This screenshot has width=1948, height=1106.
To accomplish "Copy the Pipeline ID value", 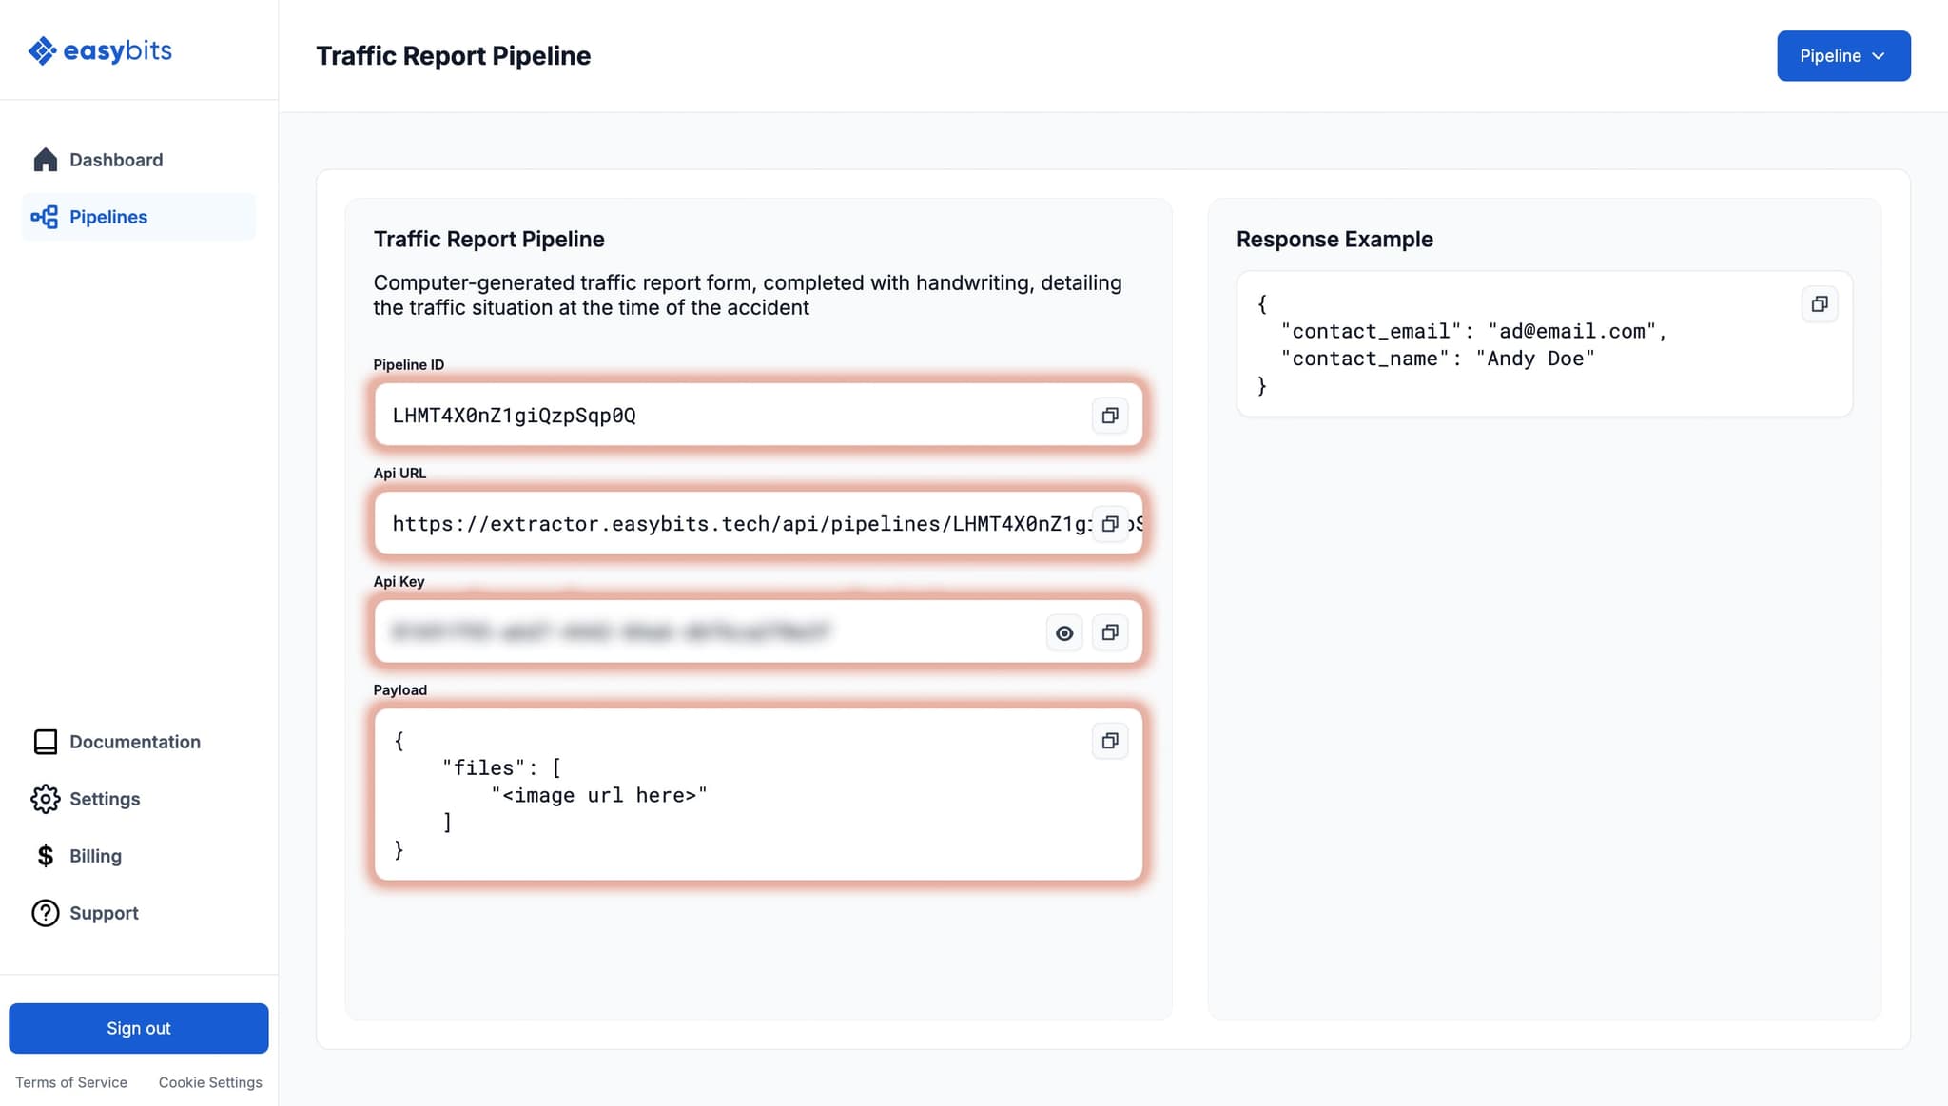I will [1110, 416].
